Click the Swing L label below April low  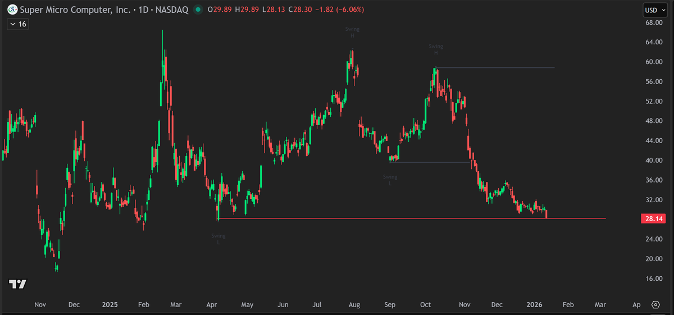point(218,239)
